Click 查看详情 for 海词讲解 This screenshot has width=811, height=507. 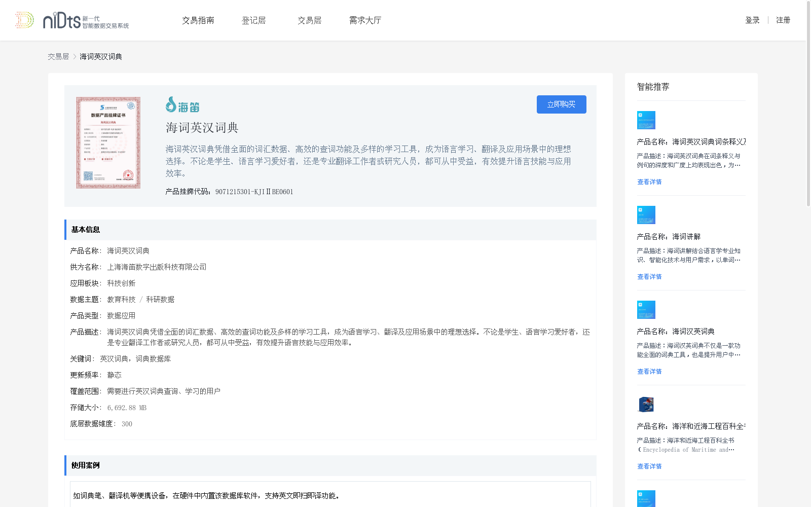(649, 277)
